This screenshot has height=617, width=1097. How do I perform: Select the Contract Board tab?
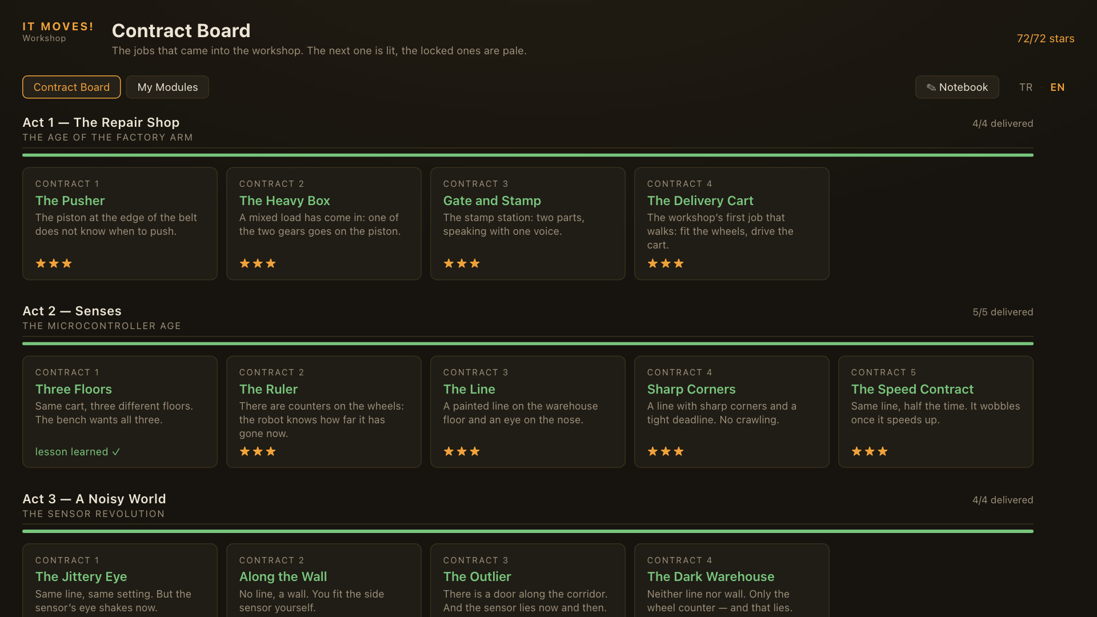pos(71,87)
